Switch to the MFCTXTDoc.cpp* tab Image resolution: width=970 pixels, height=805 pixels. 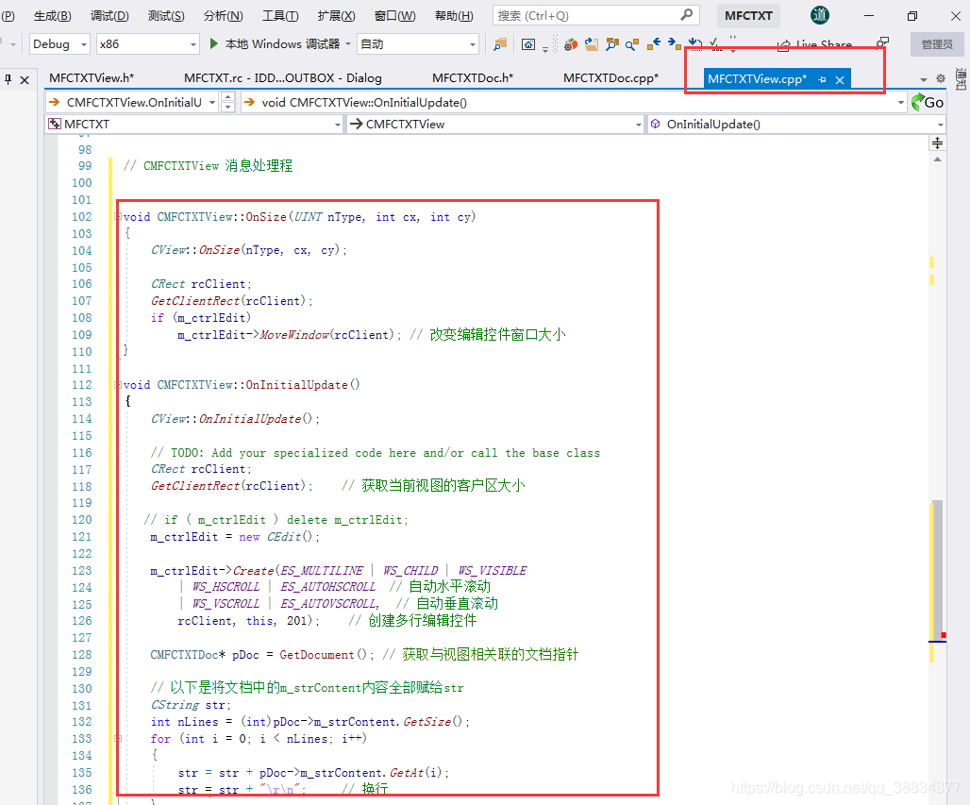tap(611, 78)
